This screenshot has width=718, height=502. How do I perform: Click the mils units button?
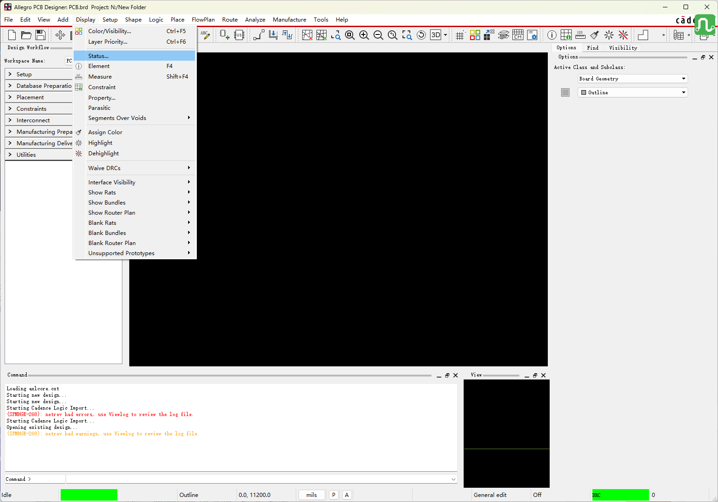[311, 495]
